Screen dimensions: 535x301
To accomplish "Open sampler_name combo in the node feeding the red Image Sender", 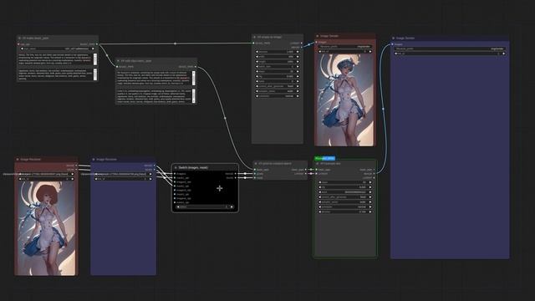I will (x=278, y=91).
